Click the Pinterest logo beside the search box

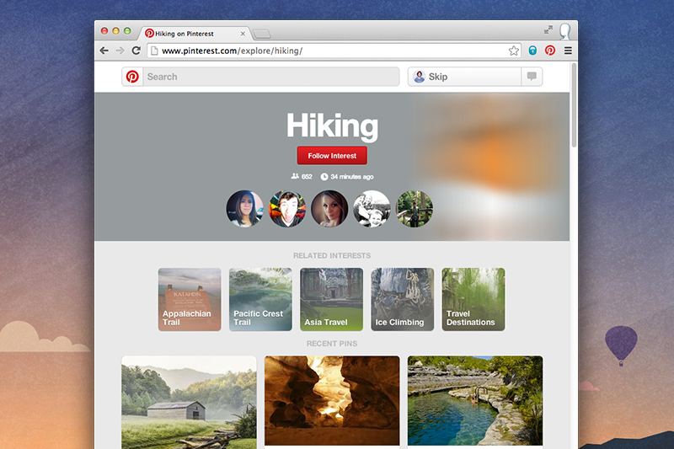click(132, 77)
